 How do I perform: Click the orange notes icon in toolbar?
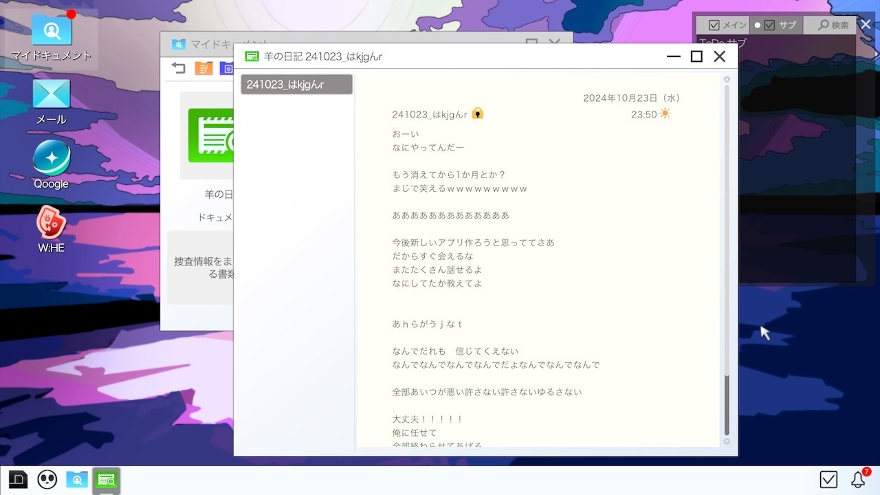click(x=203, y=67)
